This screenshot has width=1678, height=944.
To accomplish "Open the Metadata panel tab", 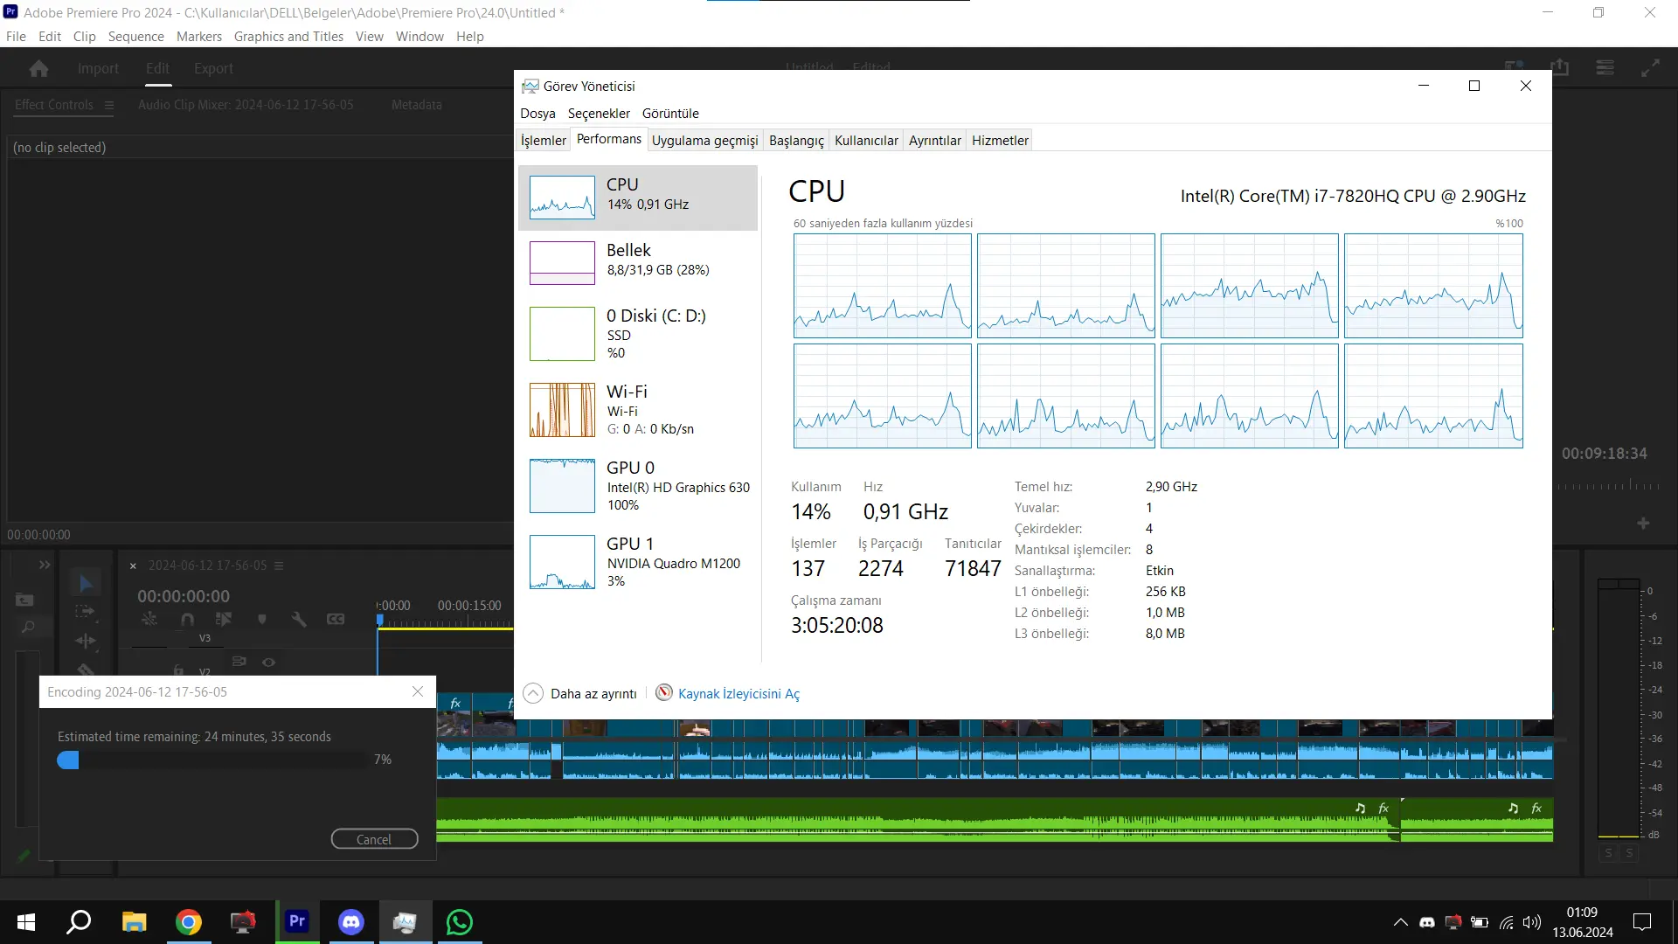I will [x=416, y=105].
